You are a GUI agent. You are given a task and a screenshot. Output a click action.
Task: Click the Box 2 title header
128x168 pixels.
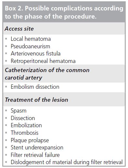(64, 12)
